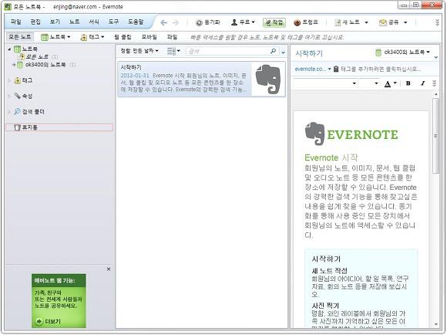Go forward with the right arrow icon
The width and height of the screenshot is (447, 335).
tap(176, 22)
